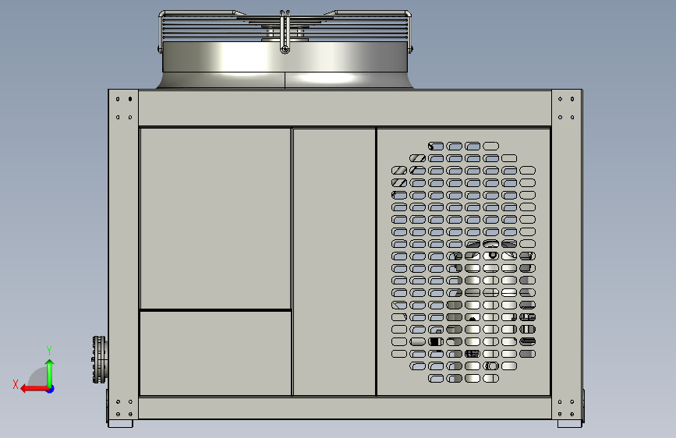Select the large upper-left cabinet panel
The height and width of the screenshot is (438, 676).
(215, 218)
